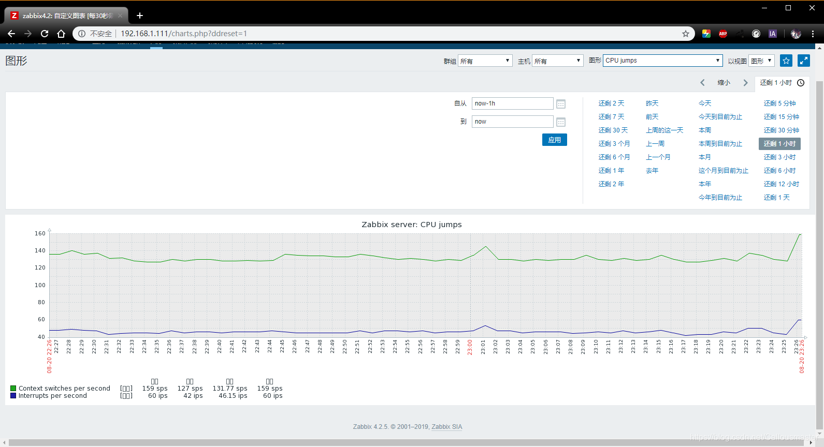824x447 pixels.
Task: Select 上一个月 time range
Action: 658,157
